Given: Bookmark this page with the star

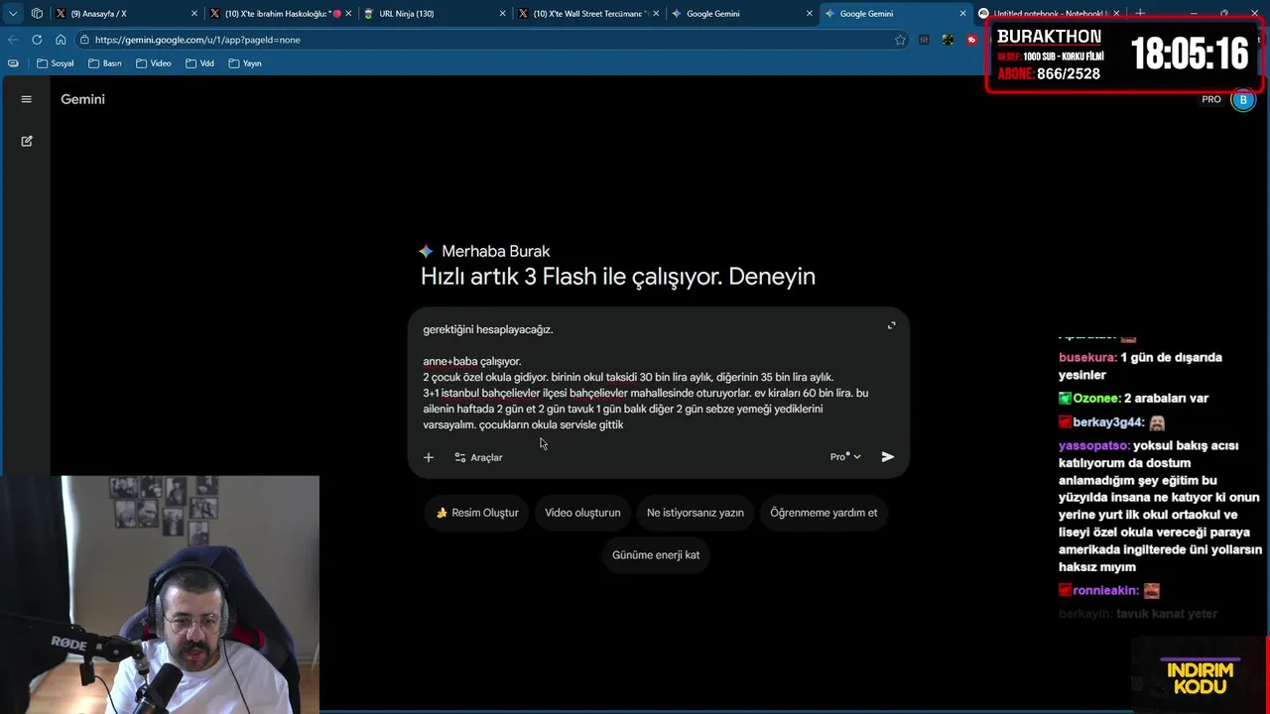Looking at the screenshot, I should point(900,40).
